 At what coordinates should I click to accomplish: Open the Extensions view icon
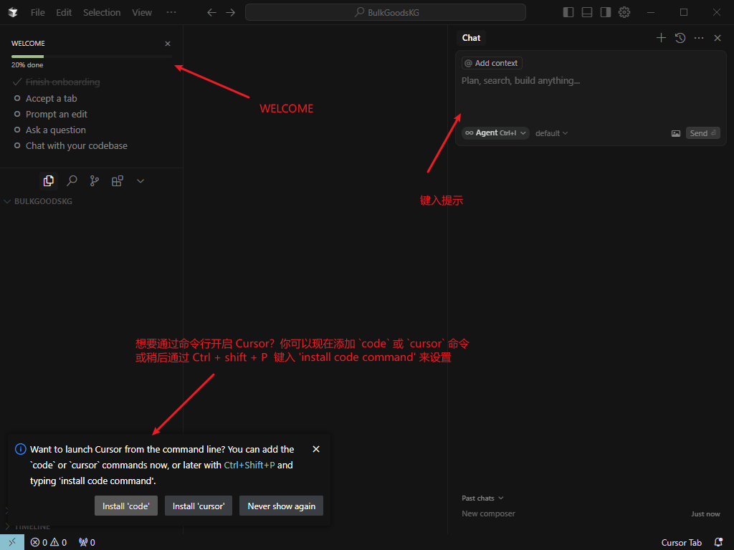118,181
